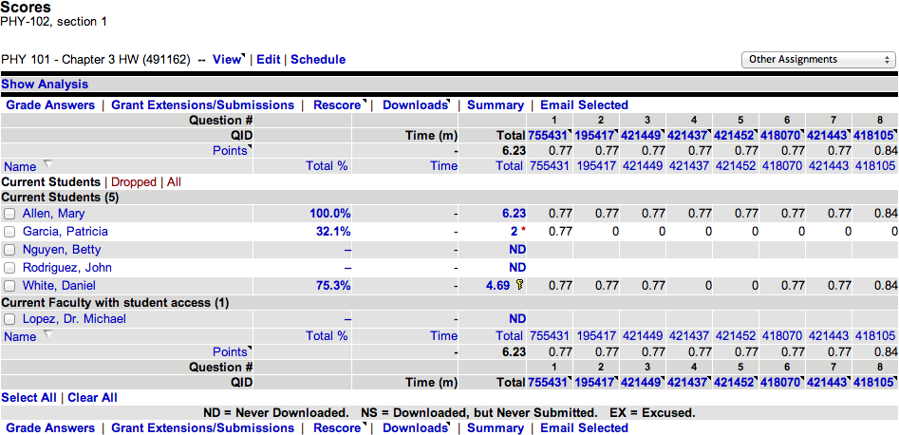Open question QID 755431 in top header row

click(551, 136)
